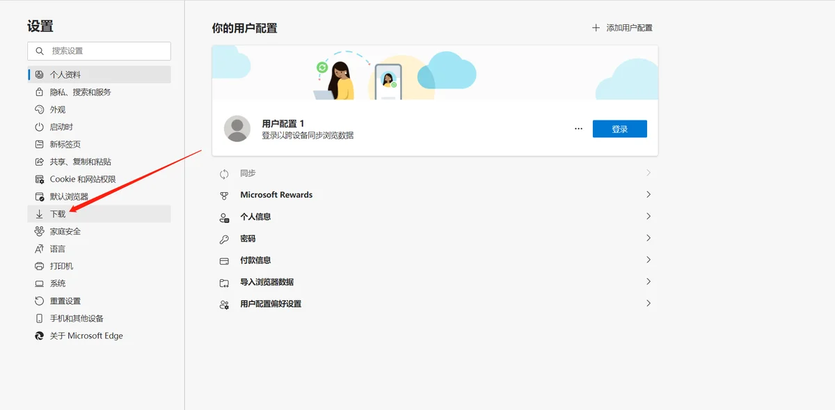The height and width of the screenshot is (410, 835).
Task: Click the credit card icon beside 付款信息
Action: point(224,260)
